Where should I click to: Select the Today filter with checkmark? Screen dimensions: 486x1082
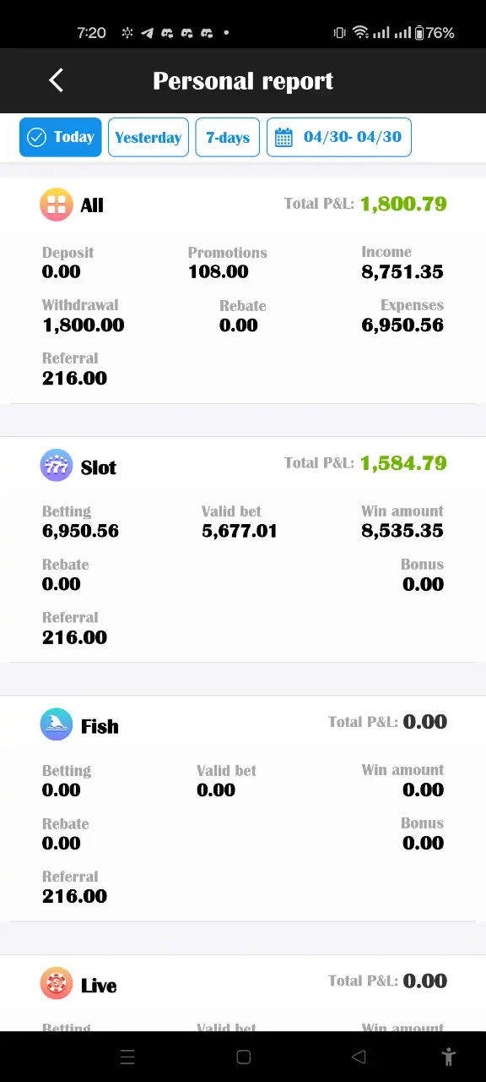coord(61,137)
